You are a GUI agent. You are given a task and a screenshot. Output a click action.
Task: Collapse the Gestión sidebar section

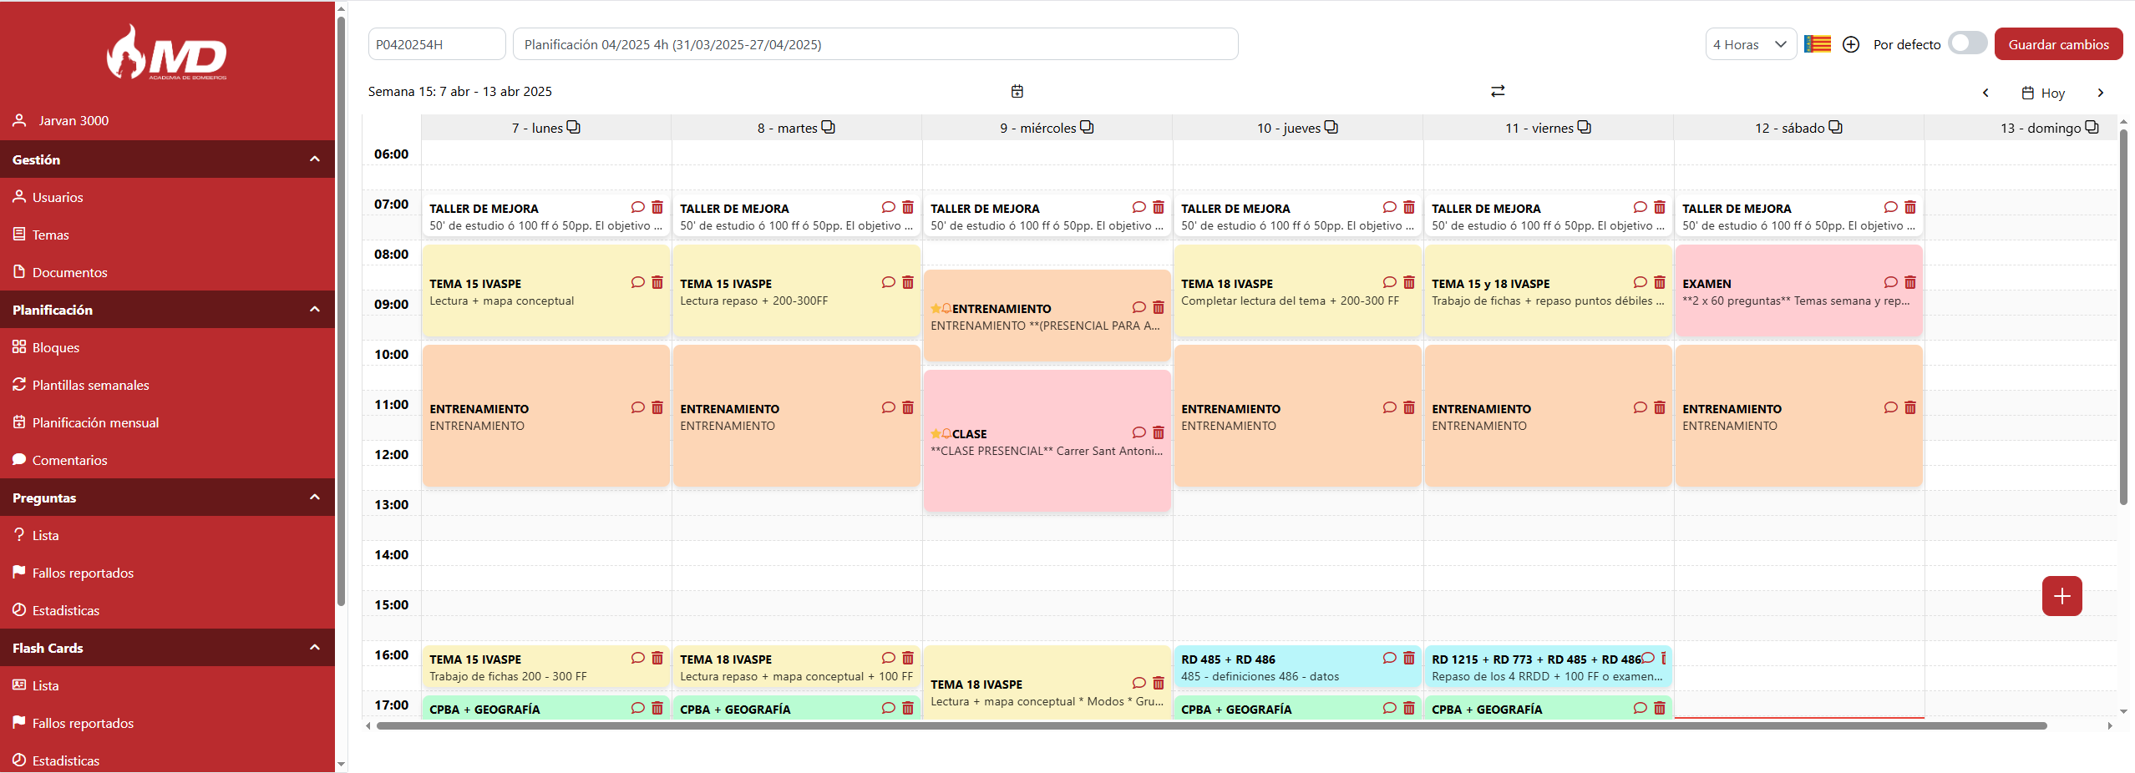pos(315,159)
